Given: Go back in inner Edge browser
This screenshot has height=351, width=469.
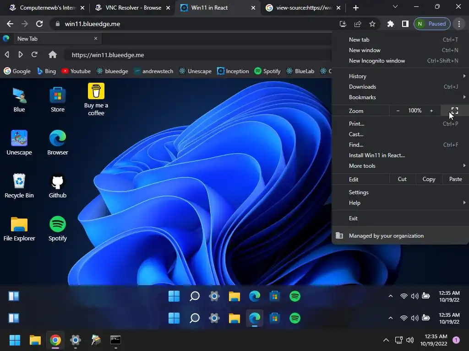Looking at the screenshot, I should (7, 55).
